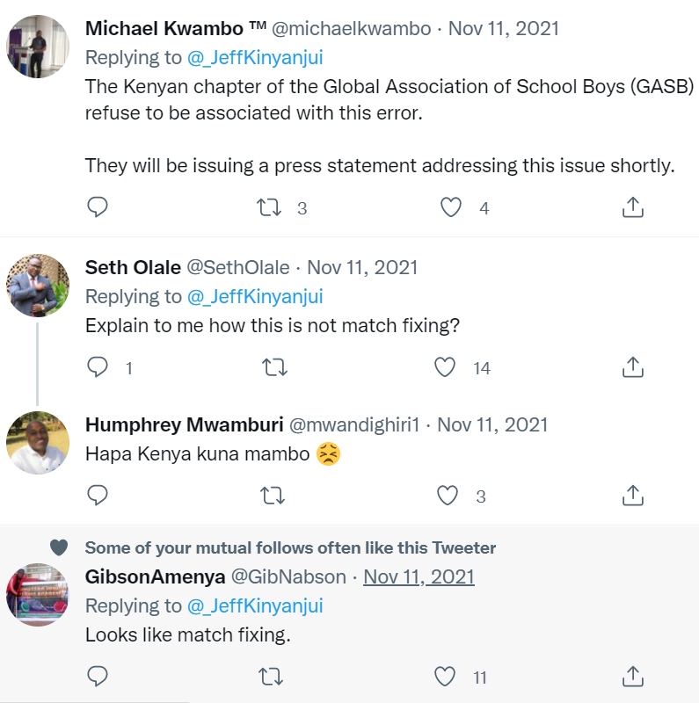Share Michael Kwambo's tweet
The width and height of the screenshot is (699, 703).
[x=633, y=207]
